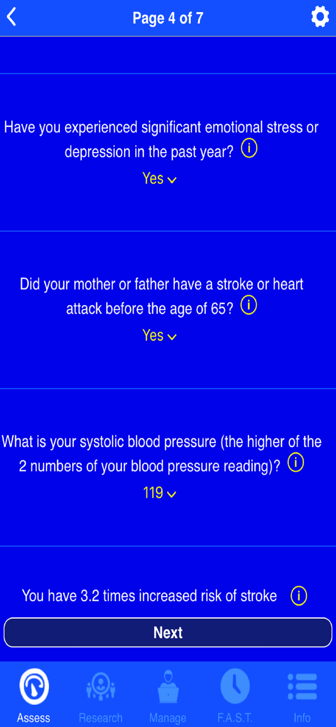Tap the Next button
This screenshot has width=336, height=727.
pos(168,632)
